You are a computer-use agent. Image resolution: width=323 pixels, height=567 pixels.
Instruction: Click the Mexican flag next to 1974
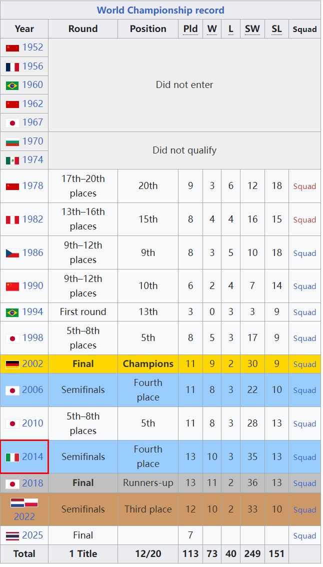[12, 160]
